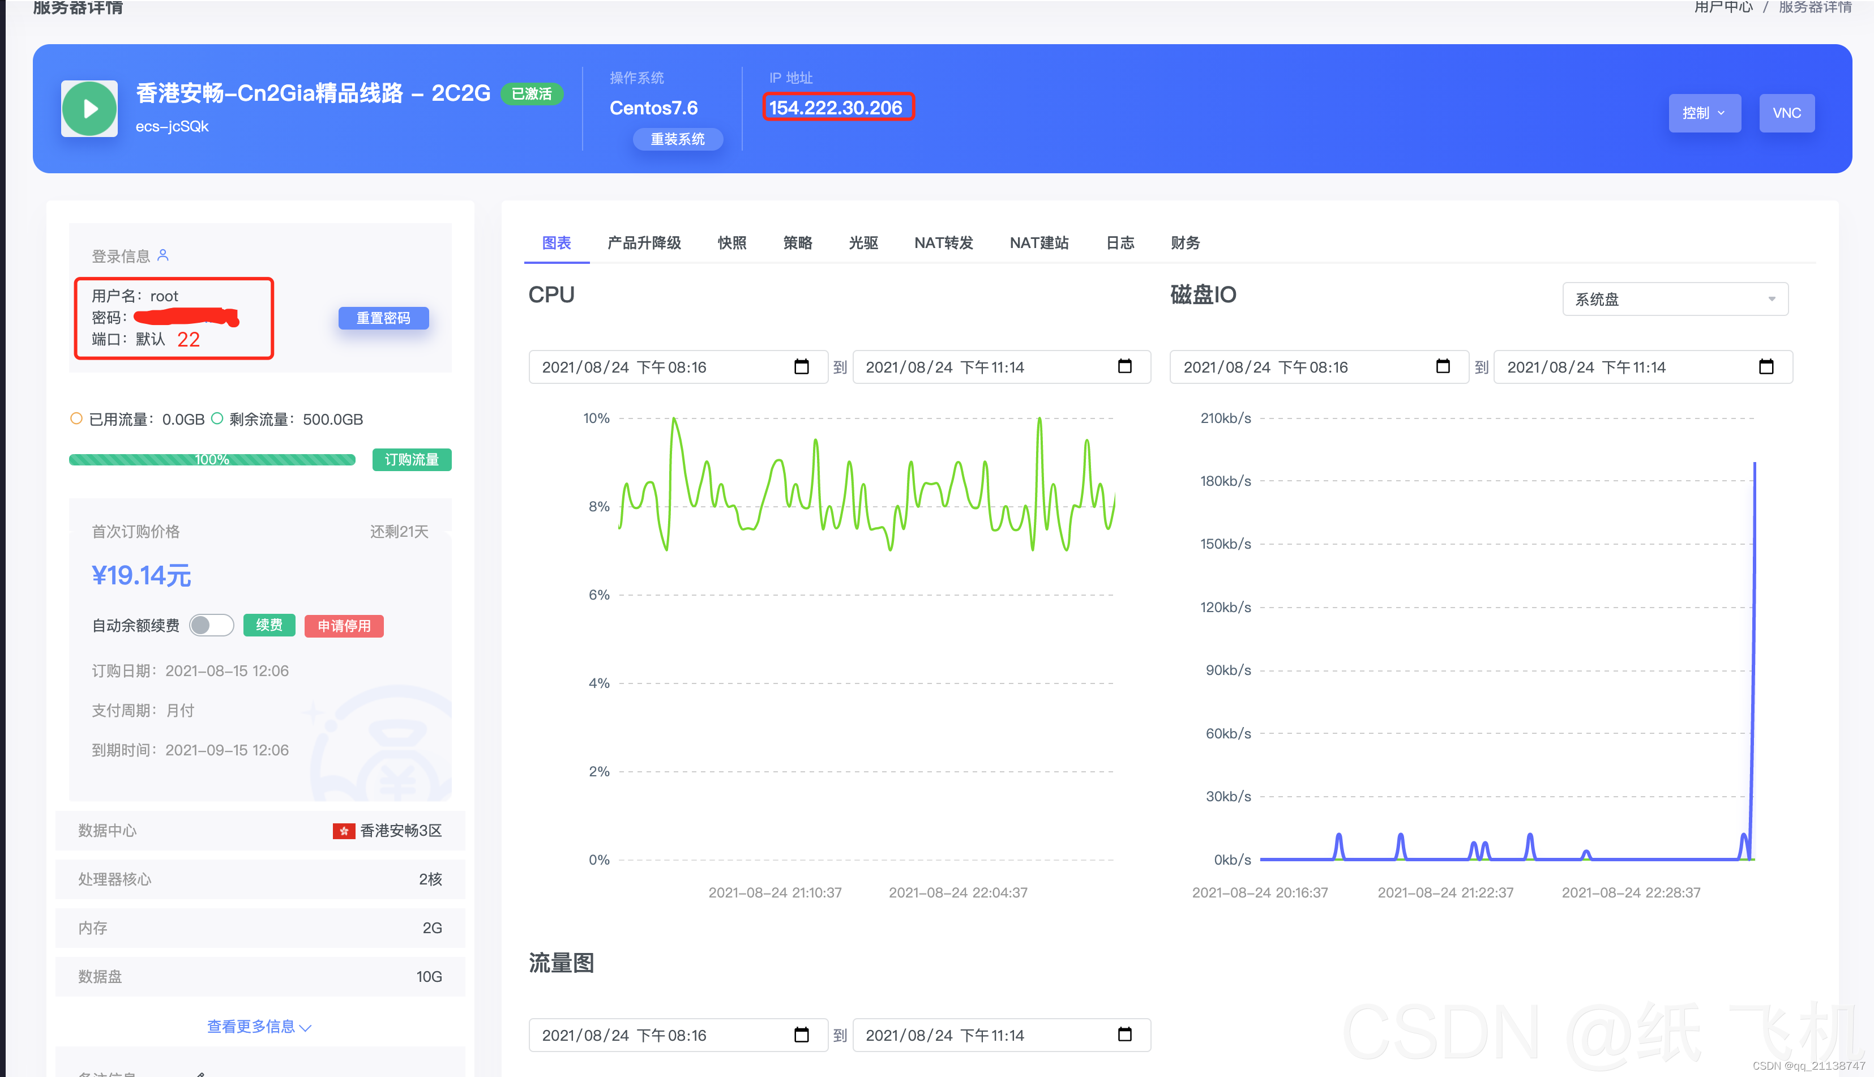Viewport: 1874px width, 1077px height.
Task: Switch to the 快照 tab
Action: point(731,242)
